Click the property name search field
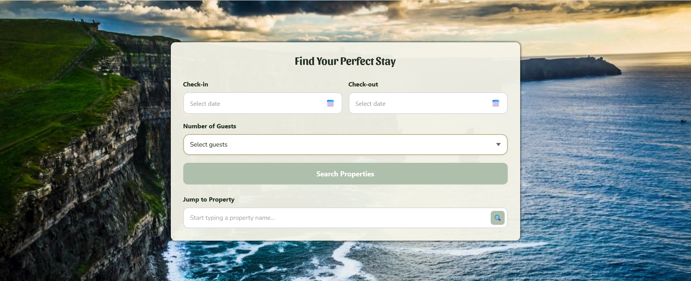The image size is (691, 281). click(x=334, y=218)
